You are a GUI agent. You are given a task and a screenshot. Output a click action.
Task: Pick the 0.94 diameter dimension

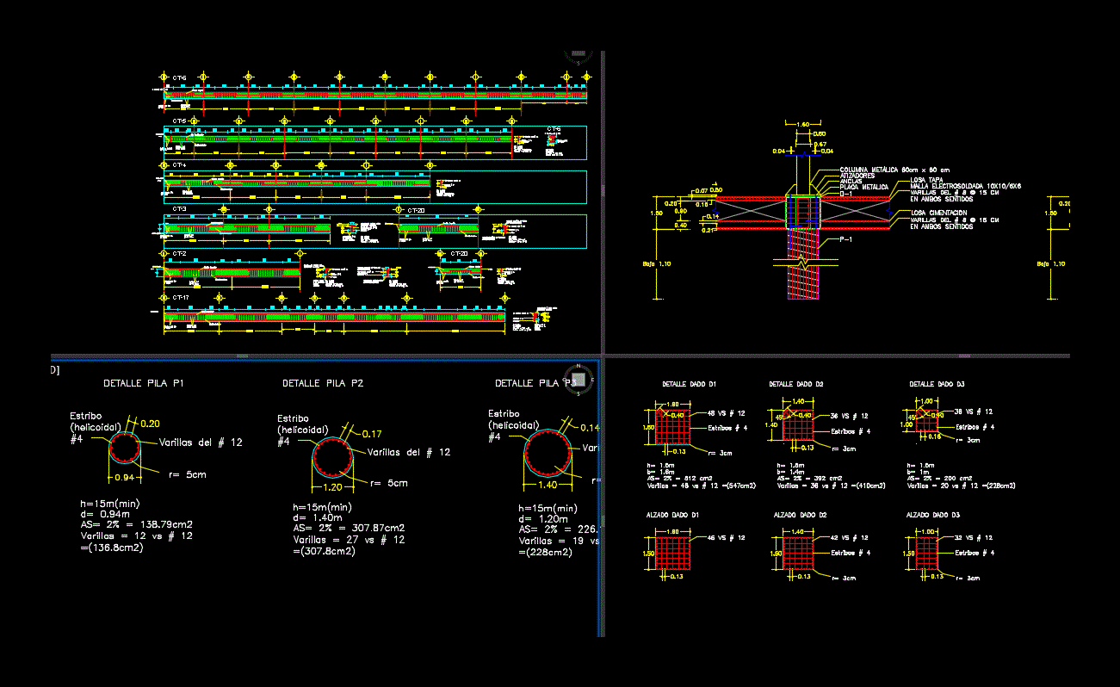tap(125, 478)
